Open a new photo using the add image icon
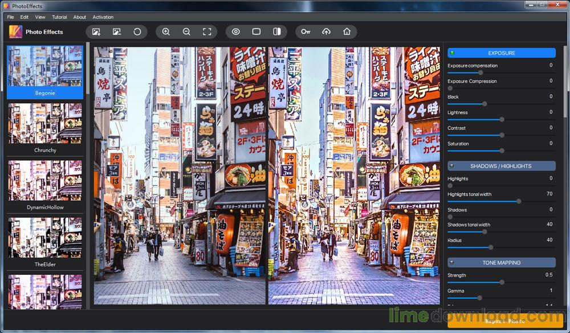This screenshot has height=333, width=570. 96,32
